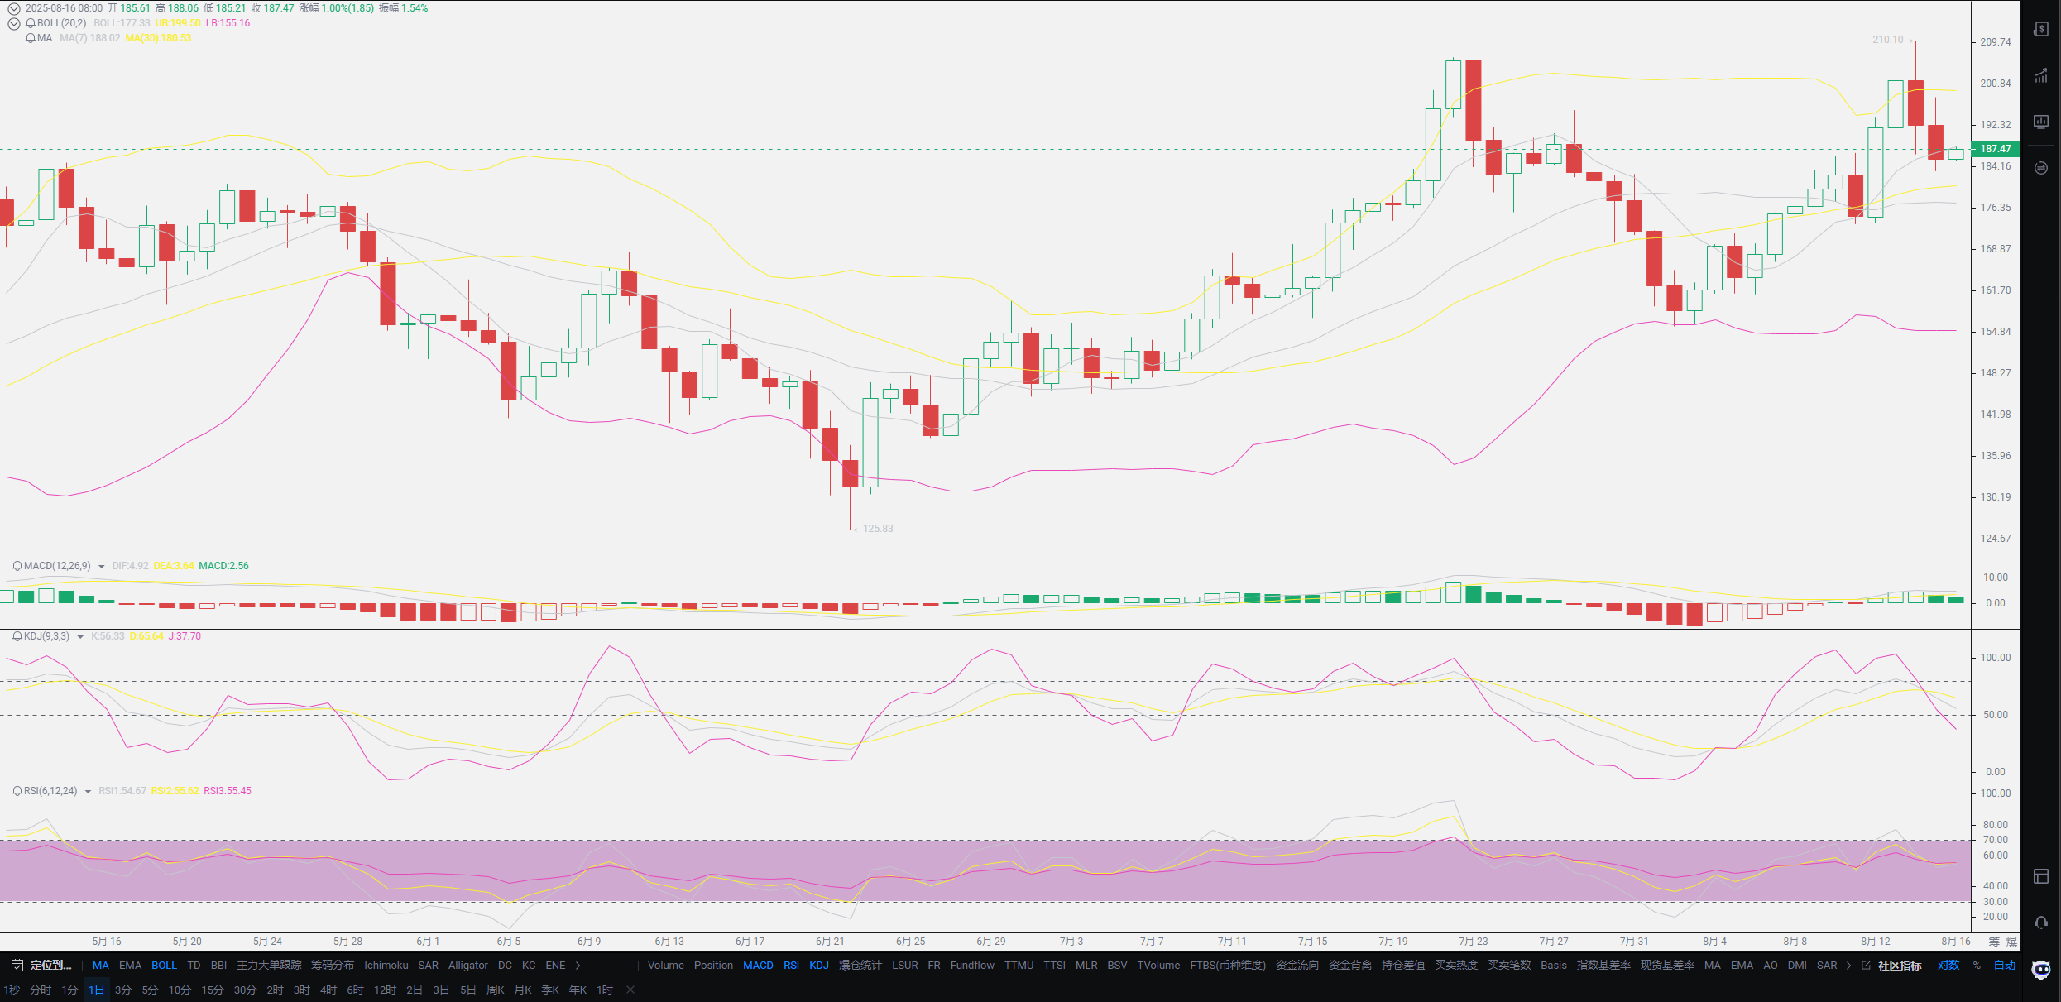Collapse the OHLC info row chevron

(14, 8)
